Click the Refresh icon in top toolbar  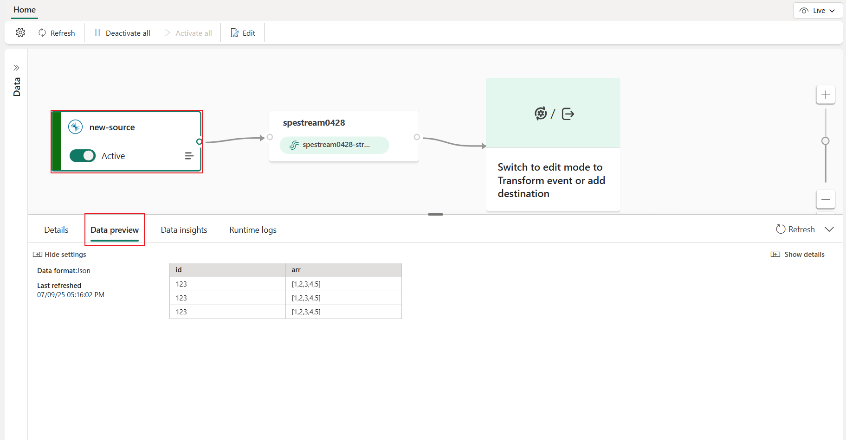click(x=42, y=33)
